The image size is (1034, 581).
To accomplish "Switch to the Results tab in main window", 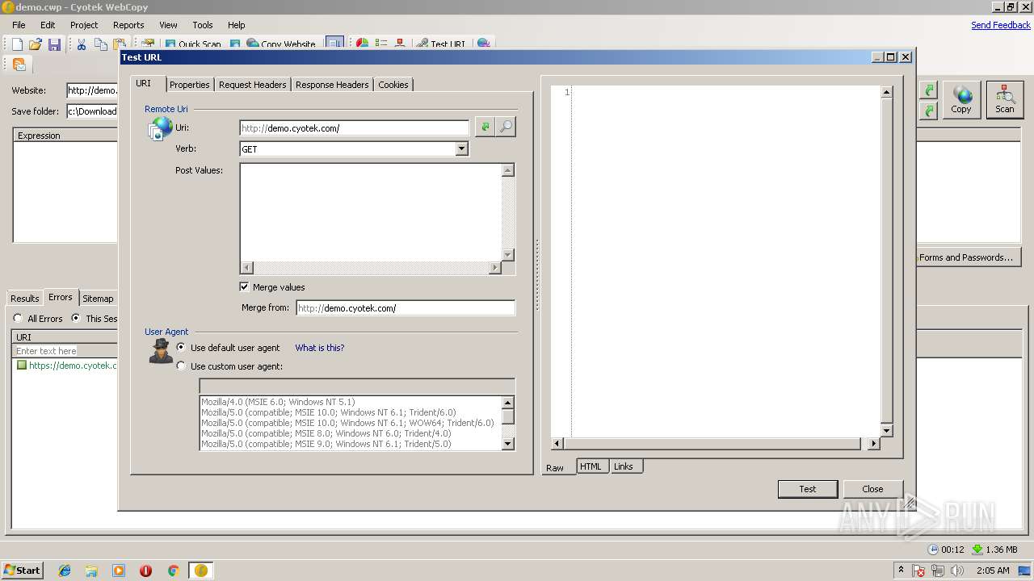I will (x=24, y=299).
